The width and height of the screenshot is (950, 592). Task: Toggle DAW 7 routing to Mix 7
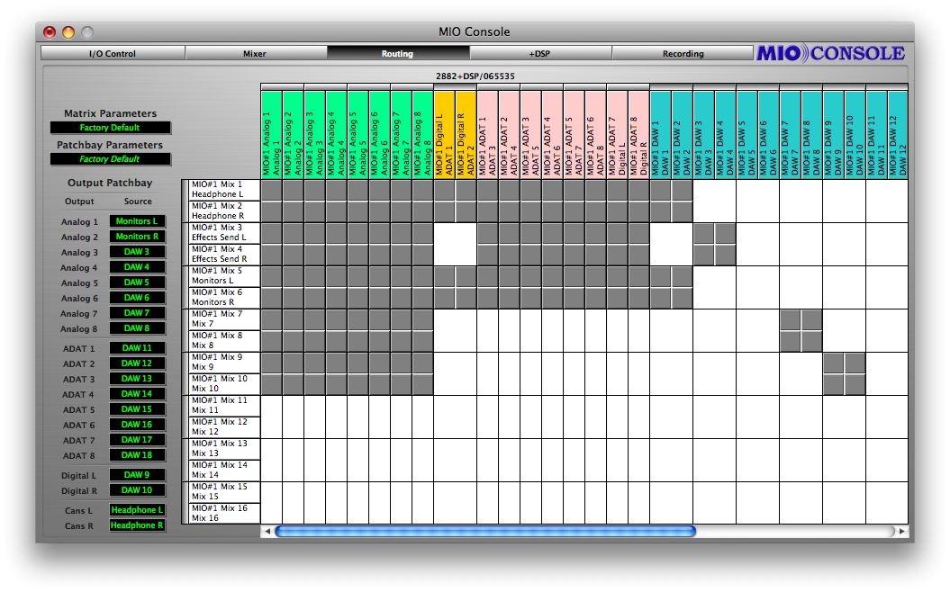point(791,320)
